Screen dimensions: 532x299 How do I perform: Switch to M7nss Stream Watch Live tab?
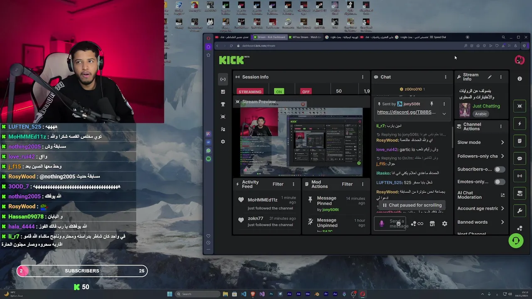pyautogui.click(x=305, y=37)
